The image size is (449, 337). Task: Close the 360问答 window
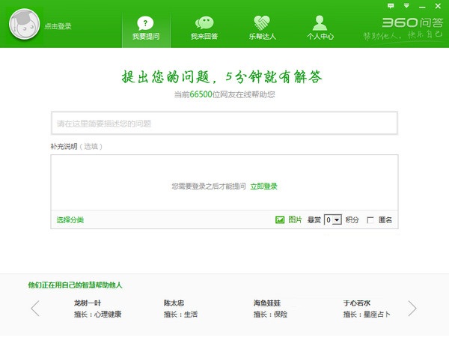coord(438,6)
